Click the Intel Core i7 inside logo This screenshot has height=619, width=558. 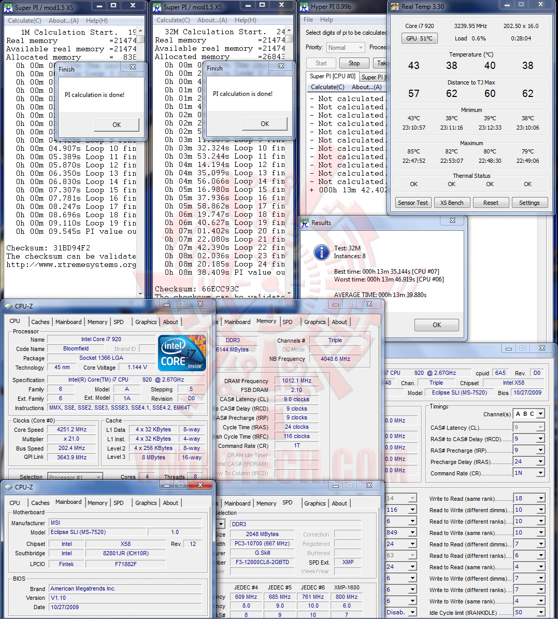182,353
